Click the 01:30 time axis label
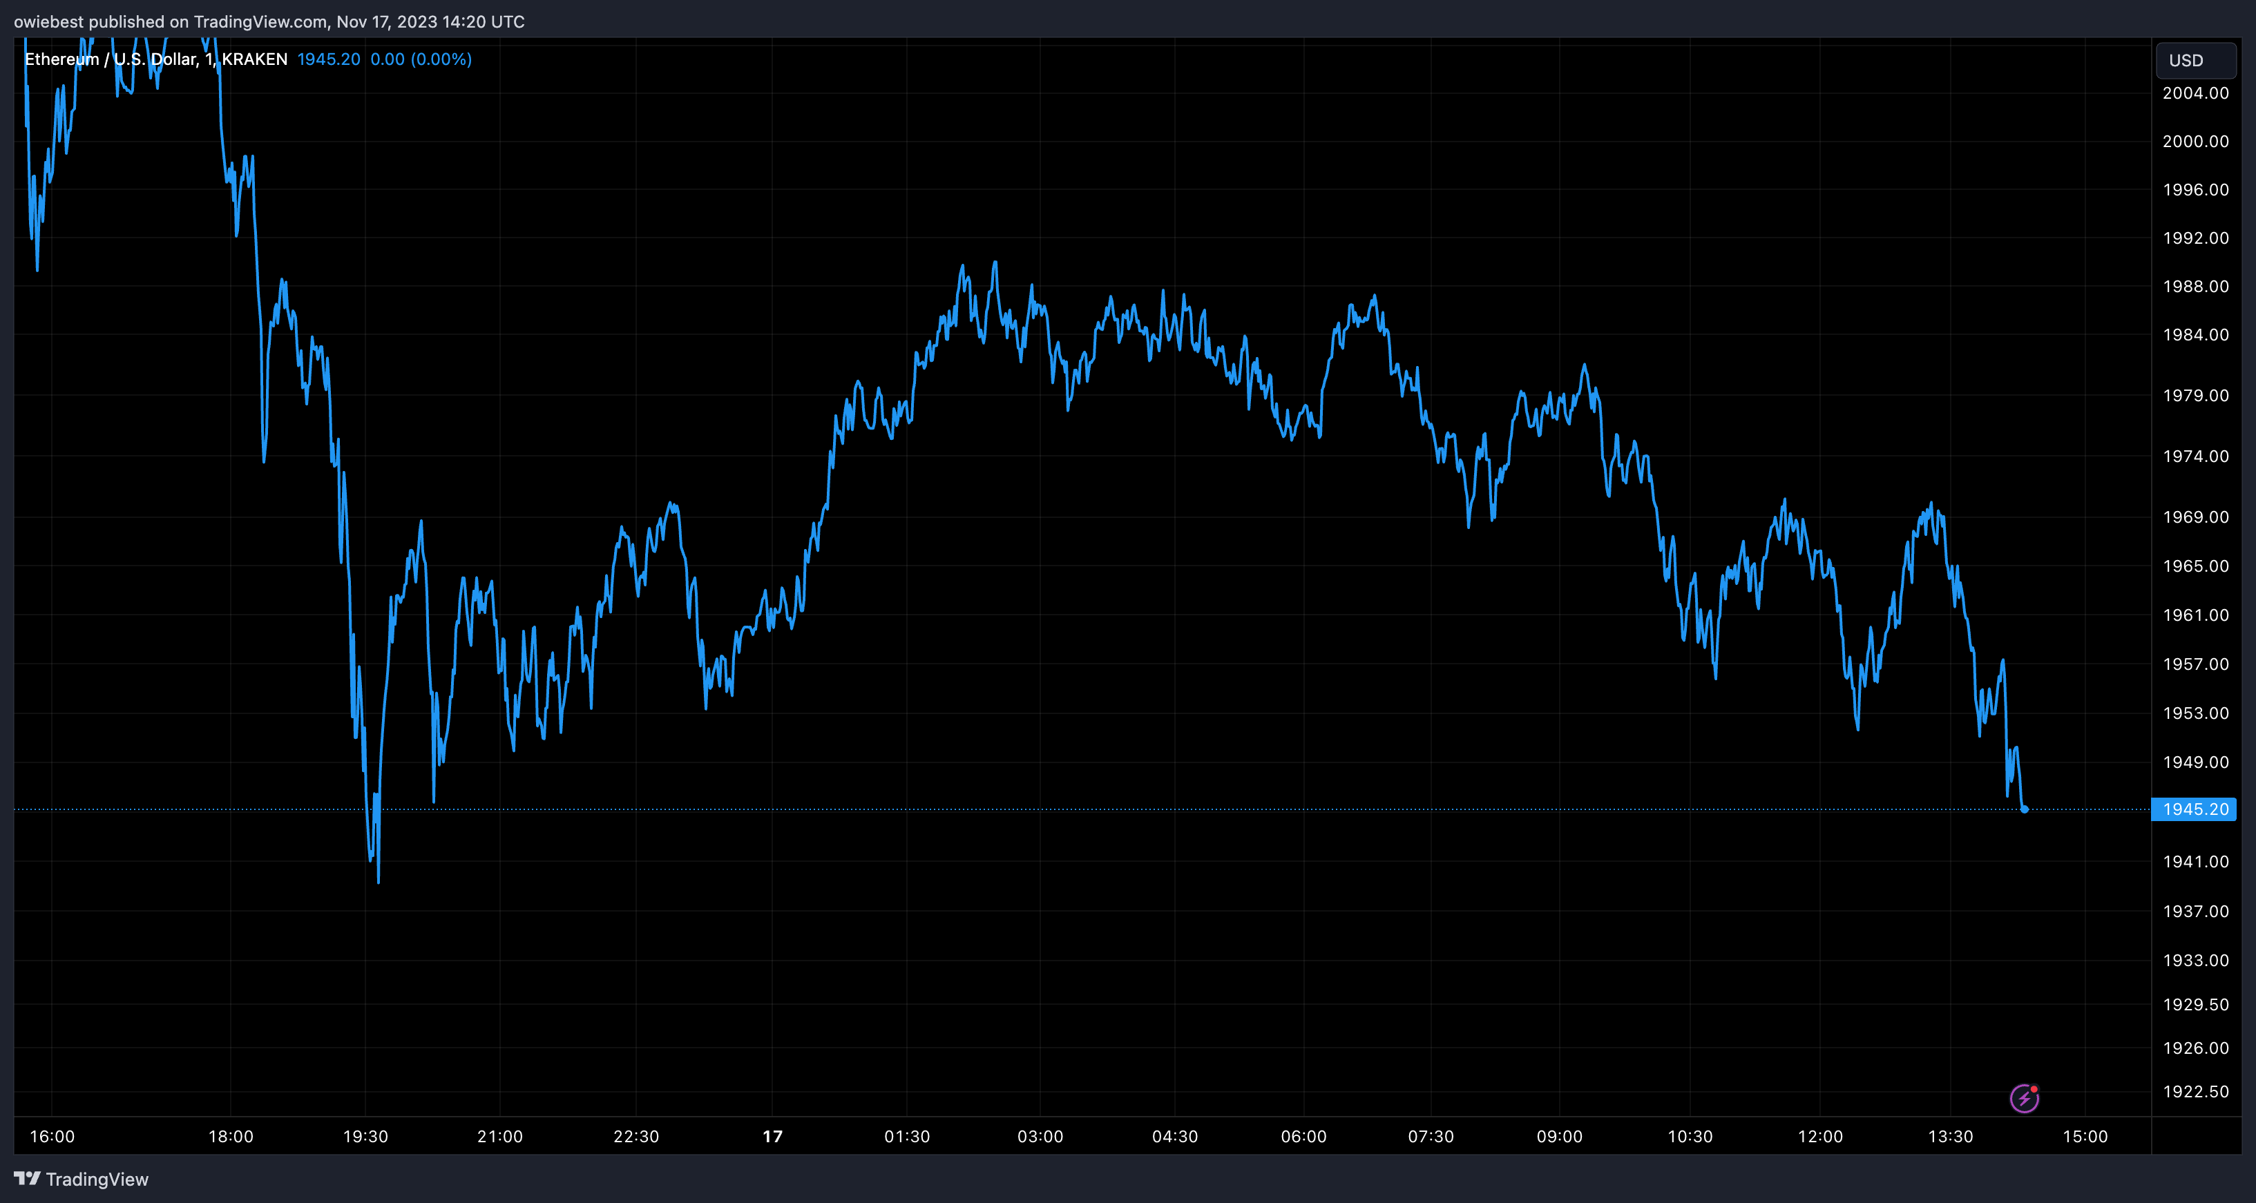 (x=908, y=1137)
